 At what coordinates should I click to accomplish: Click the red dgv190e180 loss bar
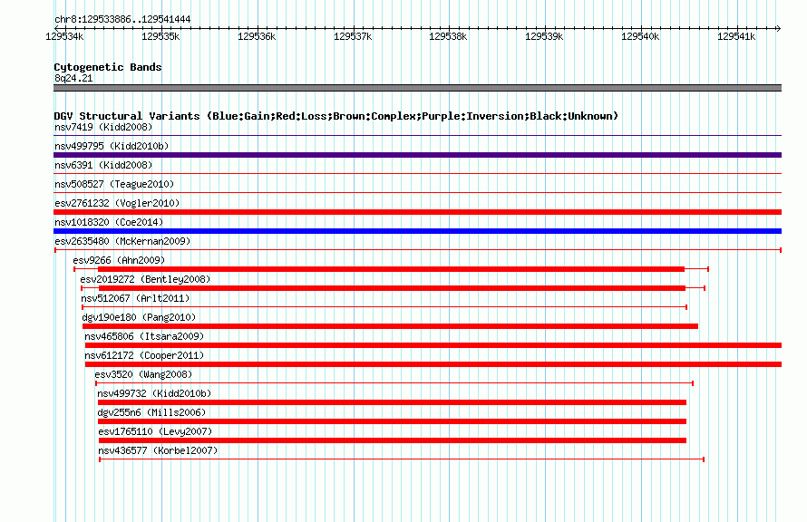(390, 326)
